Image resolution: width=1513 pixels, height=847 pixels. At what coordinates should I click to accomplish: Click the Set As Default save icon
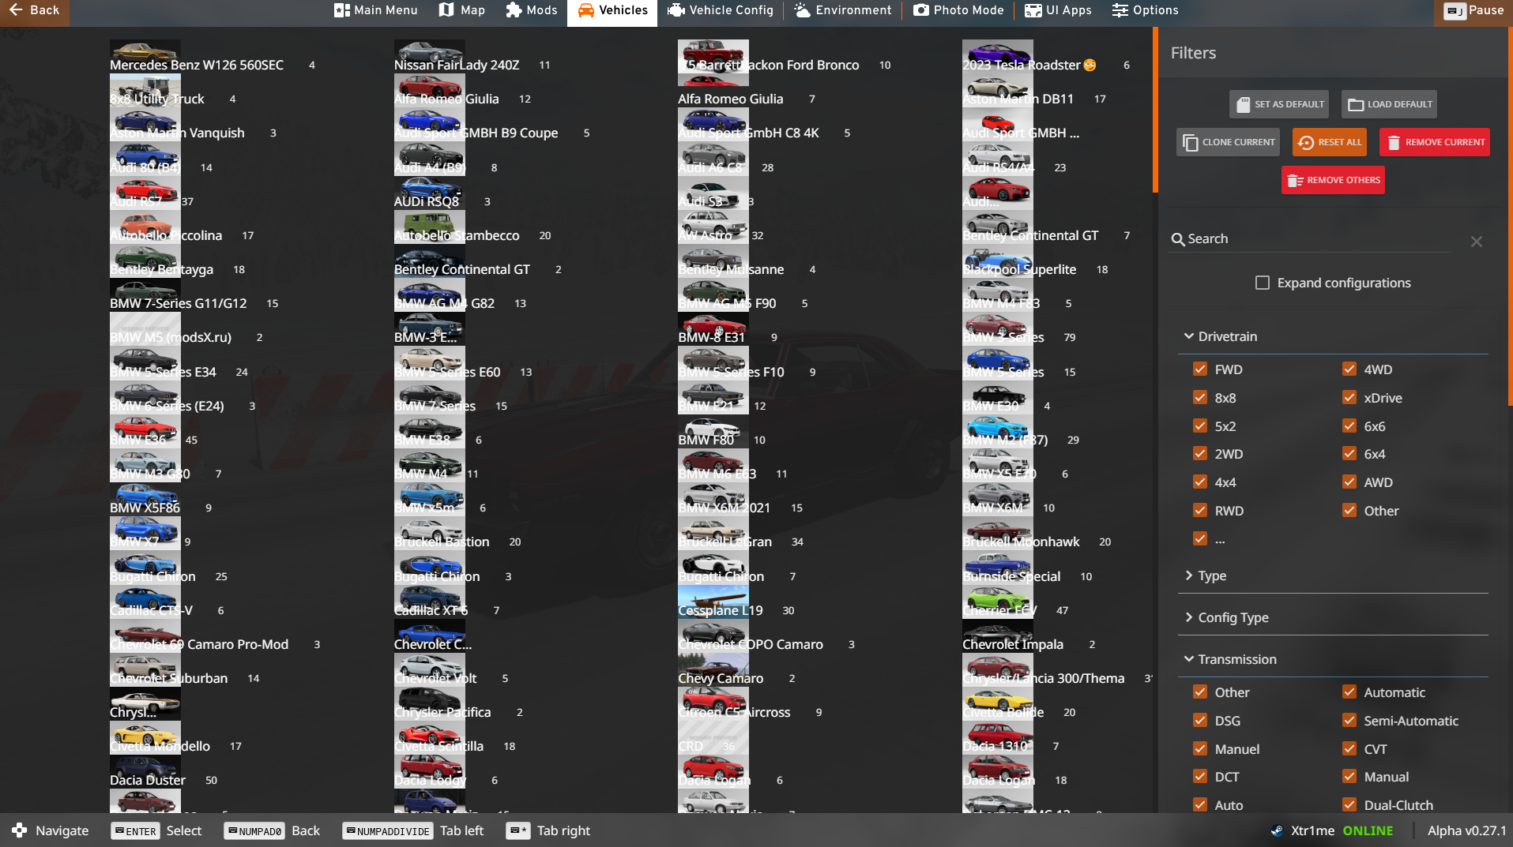tap(1243, 104)
